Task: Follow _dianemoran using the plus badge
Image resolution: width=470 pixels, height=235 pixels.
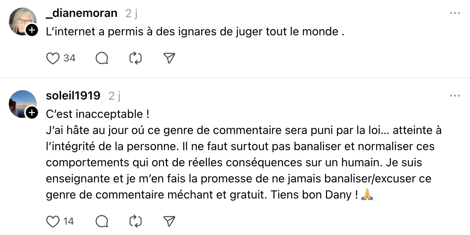Action: (x=32, y=30)
